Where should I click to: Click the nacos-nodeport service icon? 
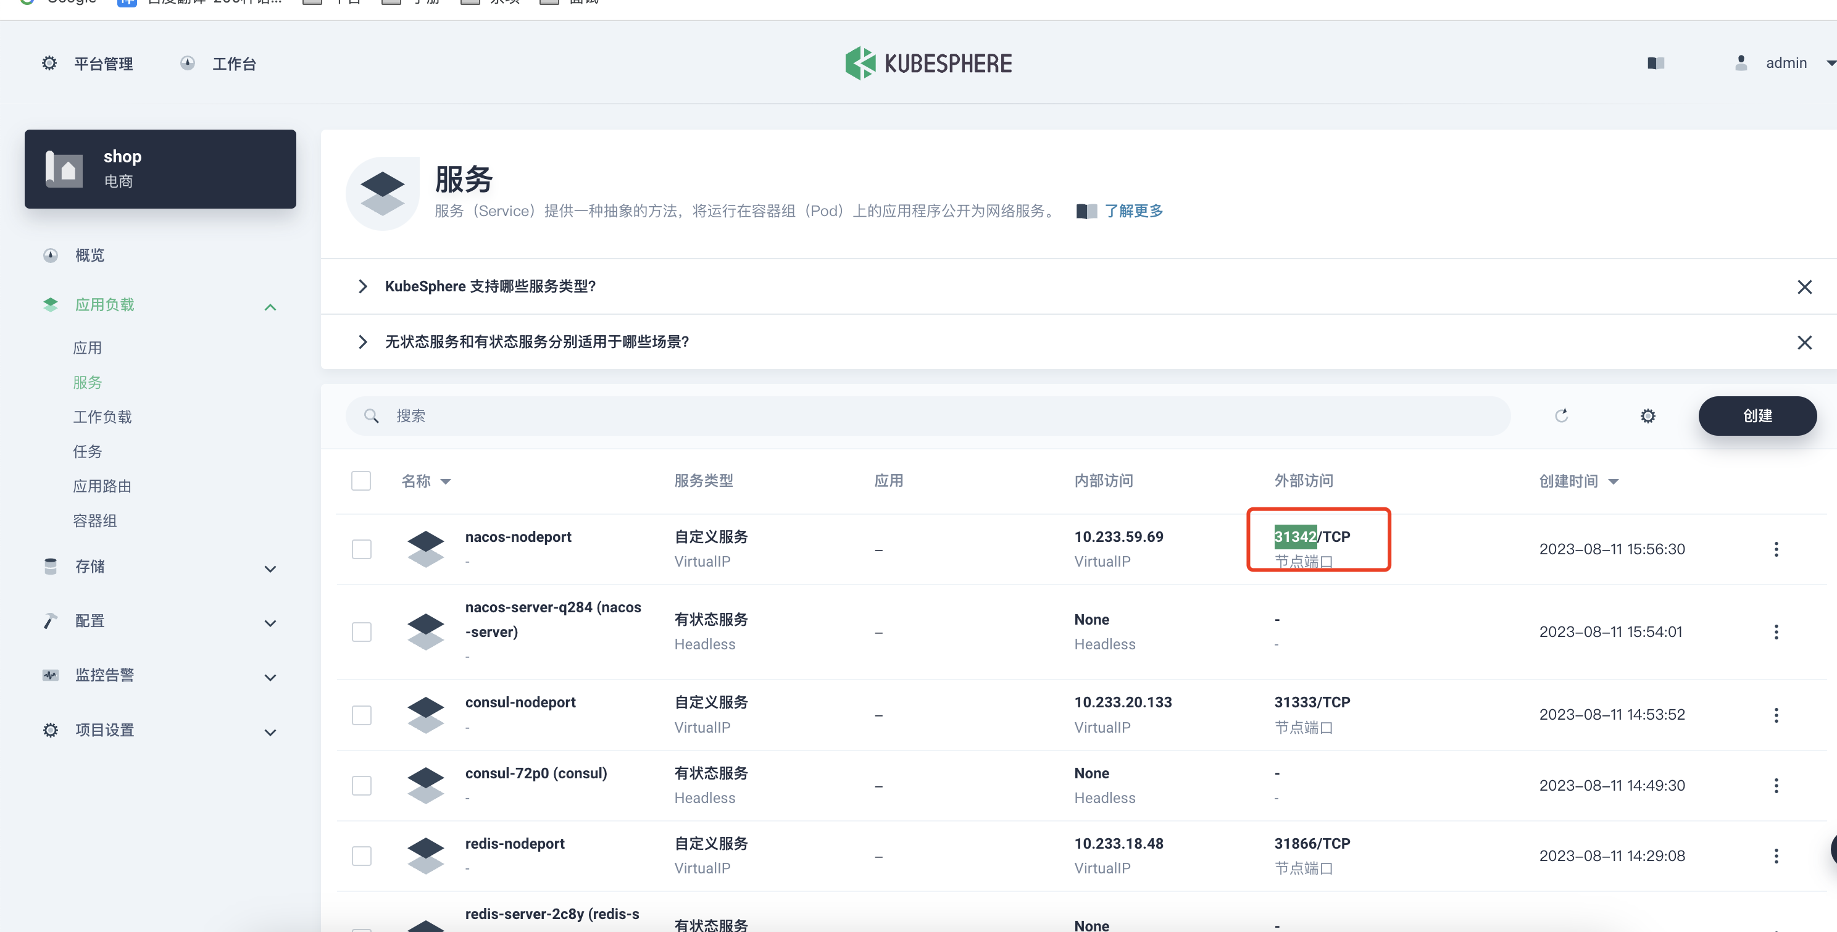(426, 549)
